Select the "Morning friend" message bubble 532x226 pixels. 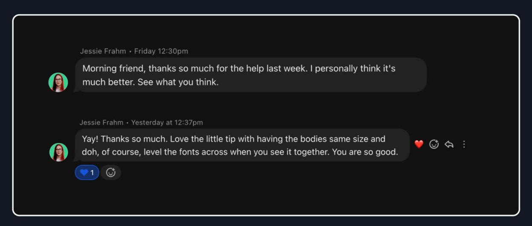point(251,75)
